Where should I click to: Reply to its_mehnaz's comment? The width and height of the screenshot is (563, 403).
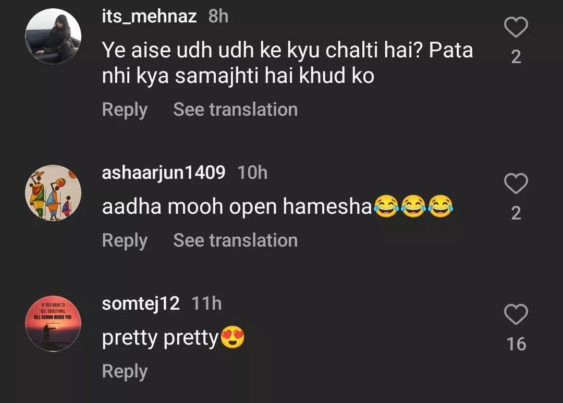125,110
